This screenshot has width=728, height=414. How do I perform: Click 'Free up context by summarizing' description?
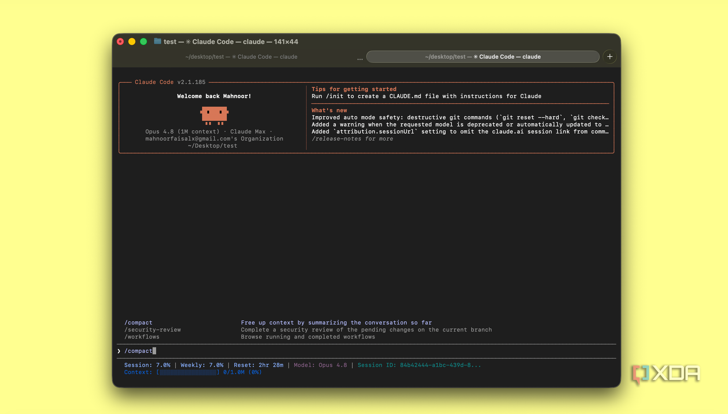click(x=336, y=323)
